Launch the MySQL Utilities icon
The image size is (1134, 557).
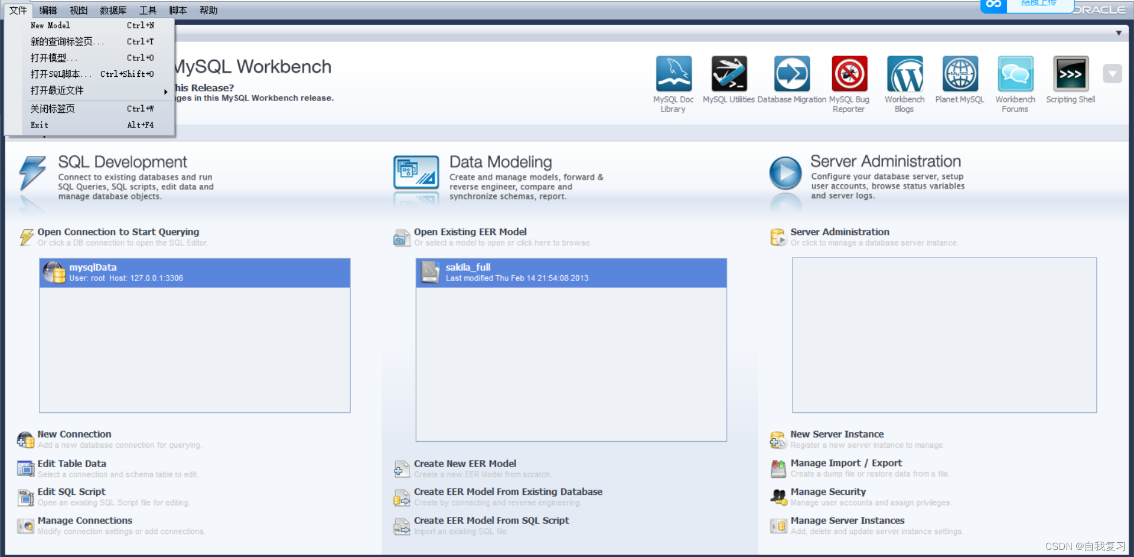[729, 74]
